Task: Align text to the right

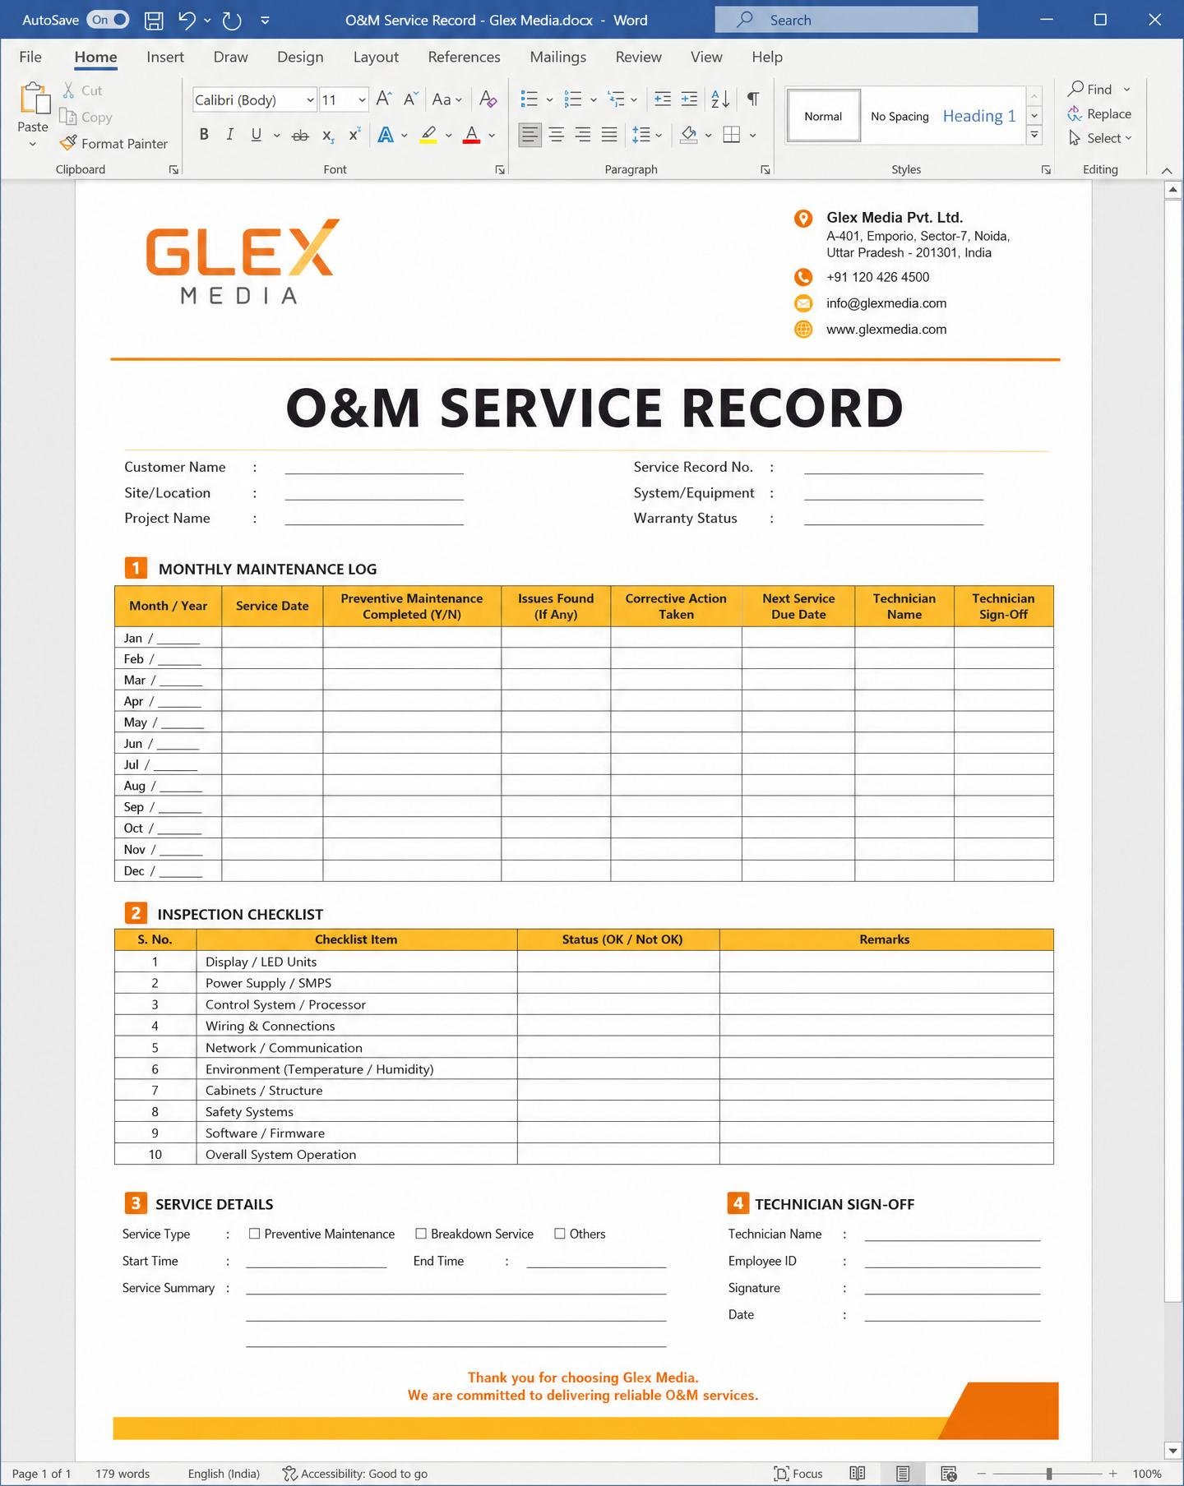Action: click(583, 135)
